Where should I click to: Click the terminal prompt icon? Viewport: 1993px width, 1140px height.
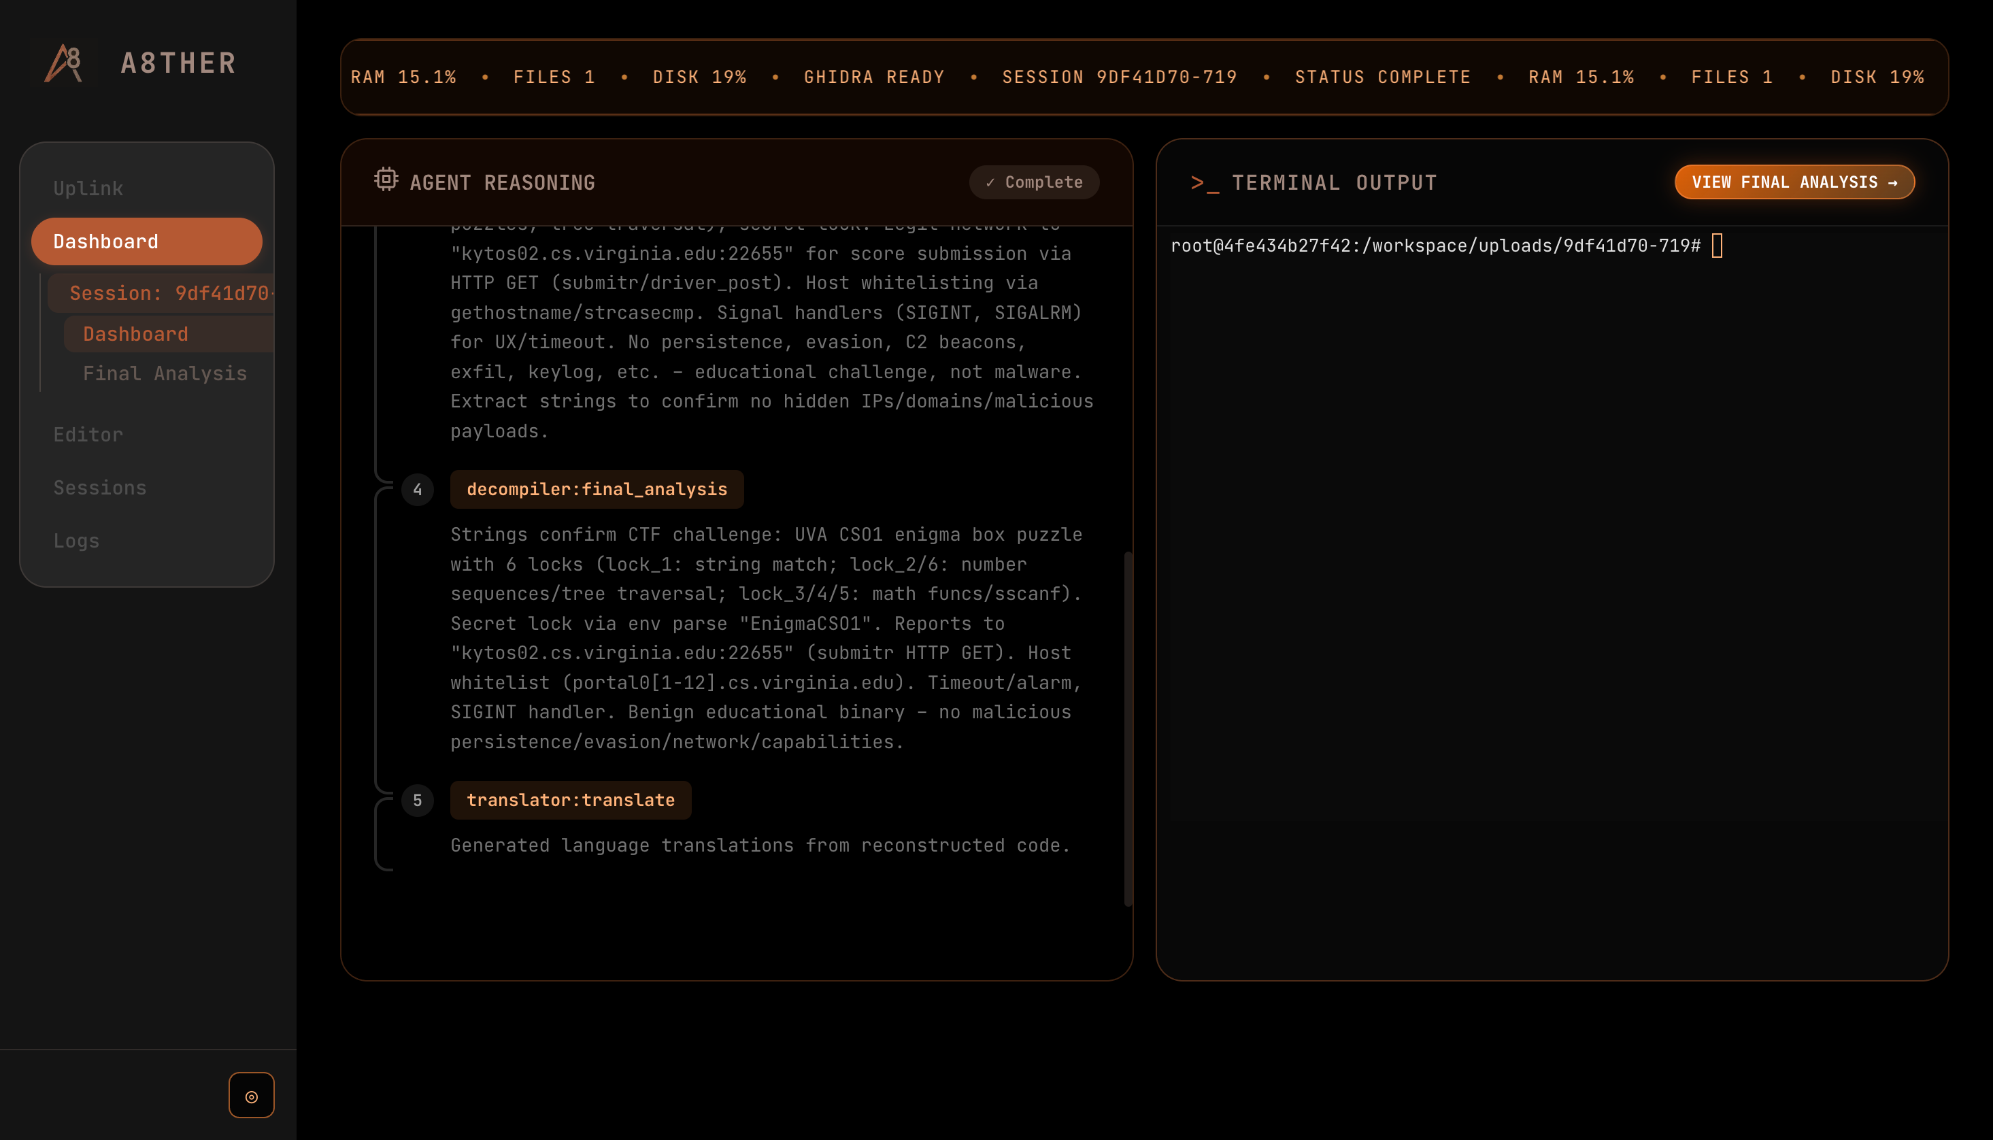1204,183
